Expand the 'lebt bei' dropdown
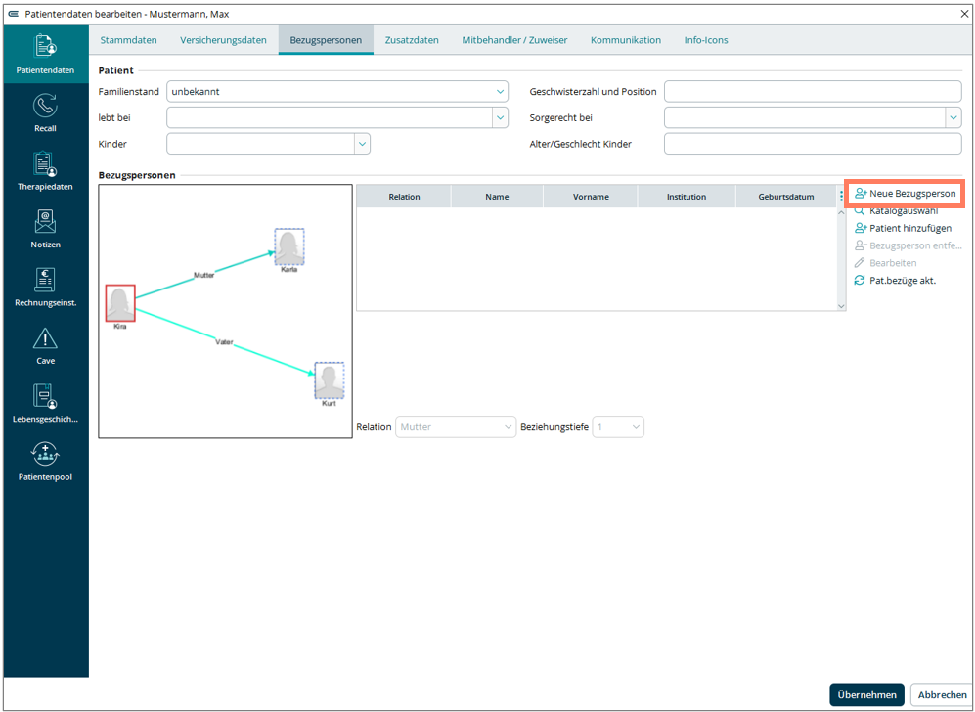Screen dimensions: 975x712 pyautogui.click(x=501, y=117)
